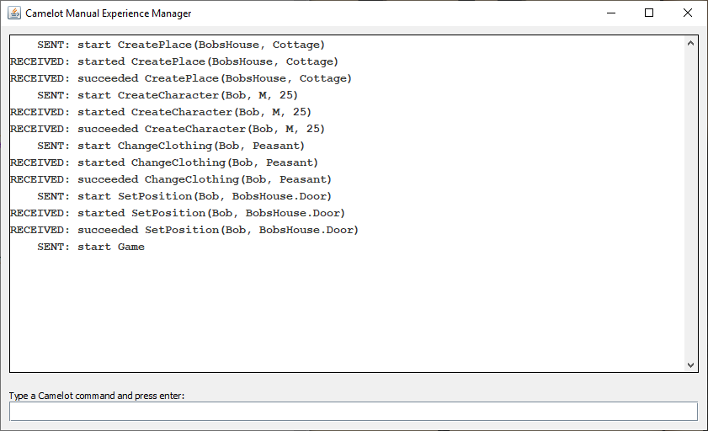
Task: Click the 'Type a Camelot command' label
Action: click(97, 396)
